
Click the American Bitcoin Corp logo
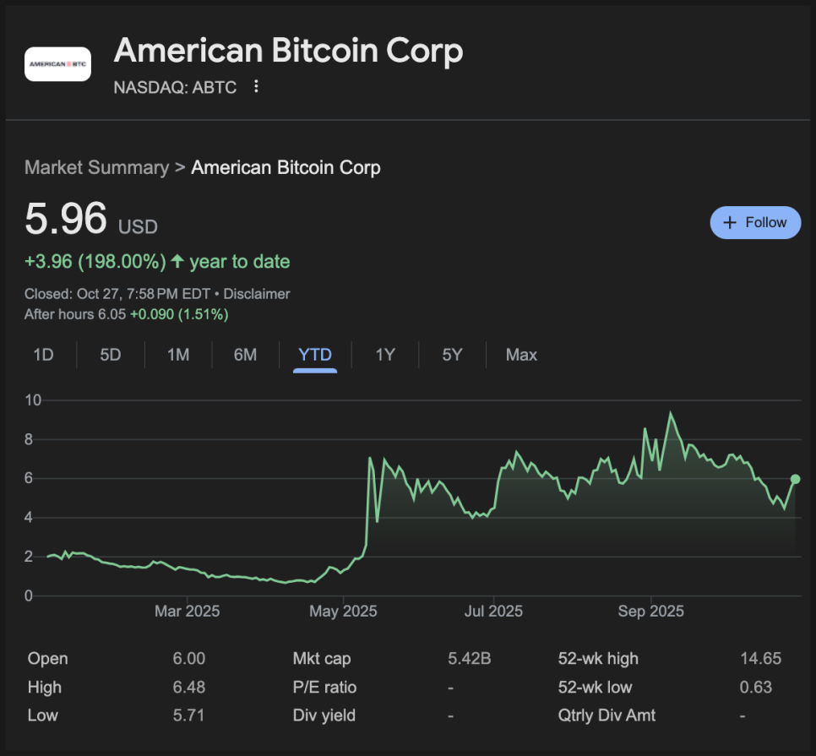(x=57, y=64)
